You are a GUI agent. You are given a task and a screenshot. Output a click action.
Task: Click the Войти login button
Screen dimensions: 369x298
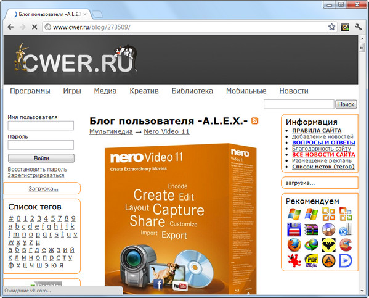click(41, 158)
